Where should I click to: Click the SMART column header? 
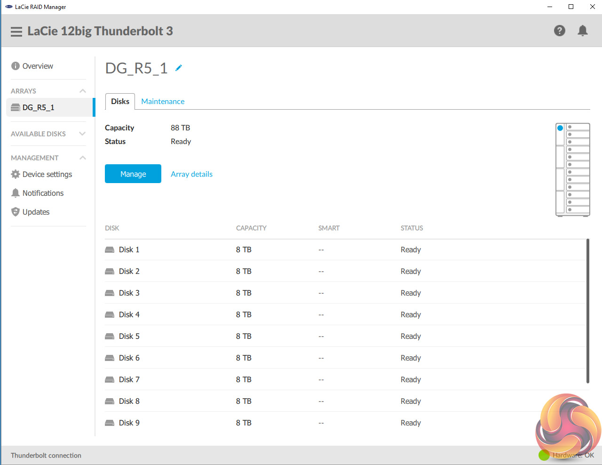pos(329,228)
